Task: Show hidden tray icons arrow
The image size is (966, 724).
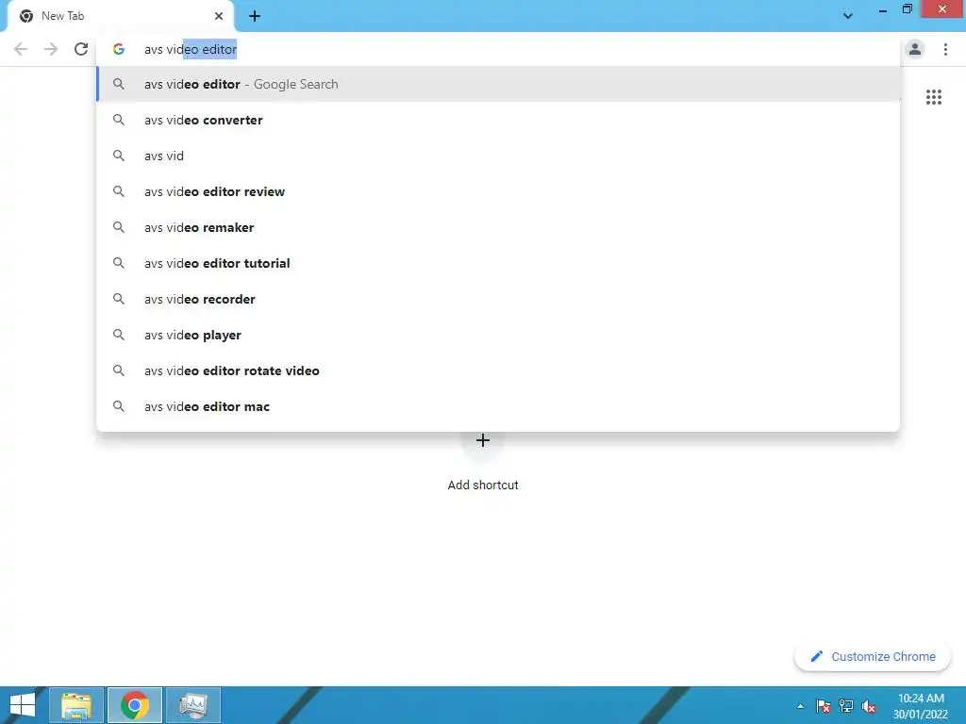Action: coord(800,706)
